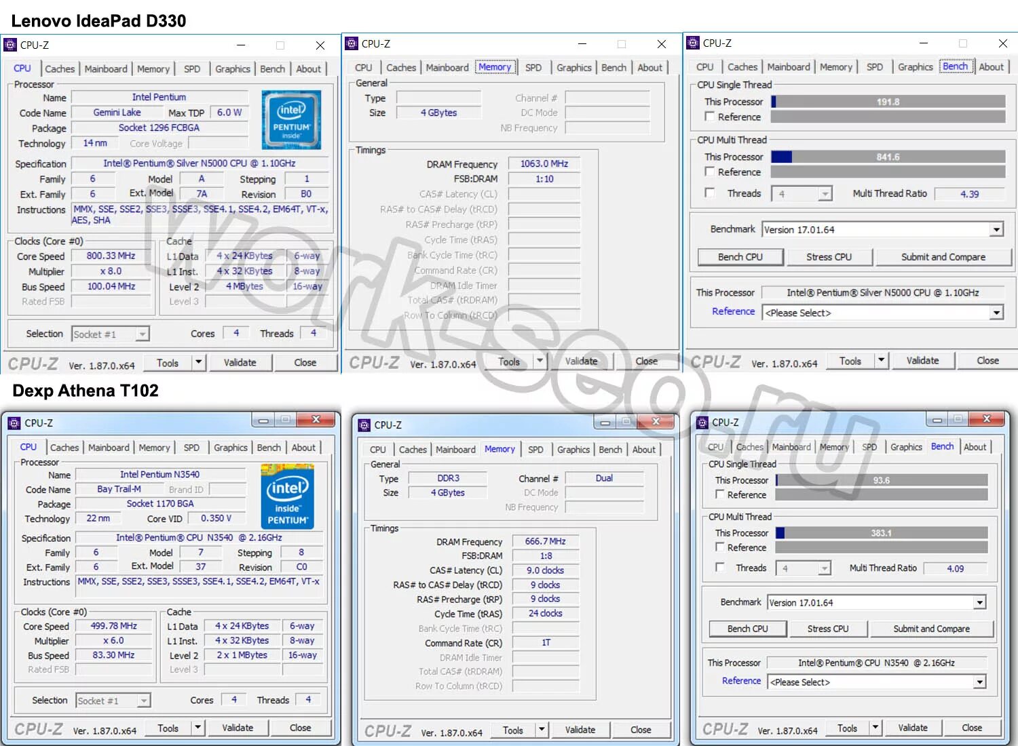Open SPD tab in Dexp Memory window
Image resolution: width=1018 pixels, height=746 pixels.
pyautogui.click(x=535, y=450)
